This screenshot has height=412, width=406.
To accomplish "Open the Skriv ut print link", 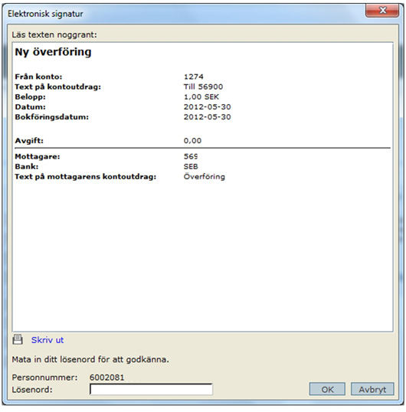I will click(47, 340).
